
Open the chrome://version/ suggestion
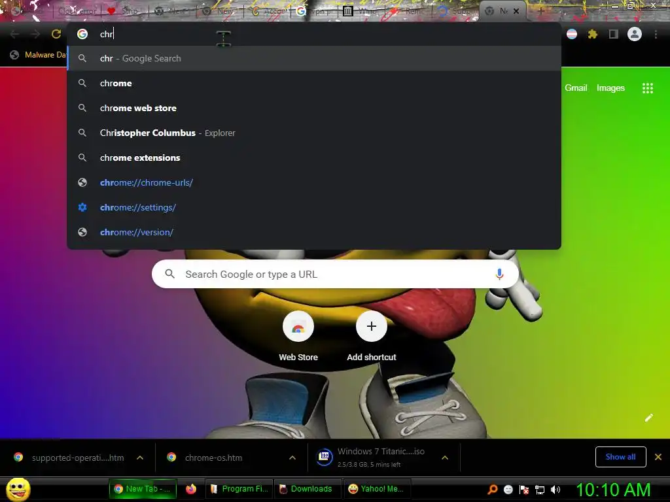(314, 232)
